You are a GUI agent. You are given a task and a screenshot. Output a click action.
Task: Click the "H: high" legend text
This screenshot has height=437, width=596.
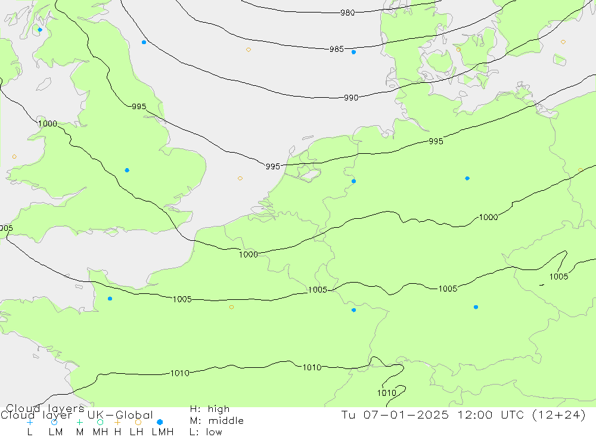[x=210, y=409]
